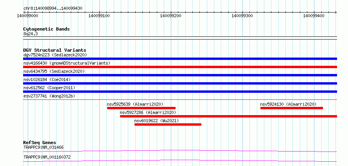This screenshot has width=348, height=166.
Task: Click the nsv612562 Cooper2011 blue bar
Action: tap(180, 92)
